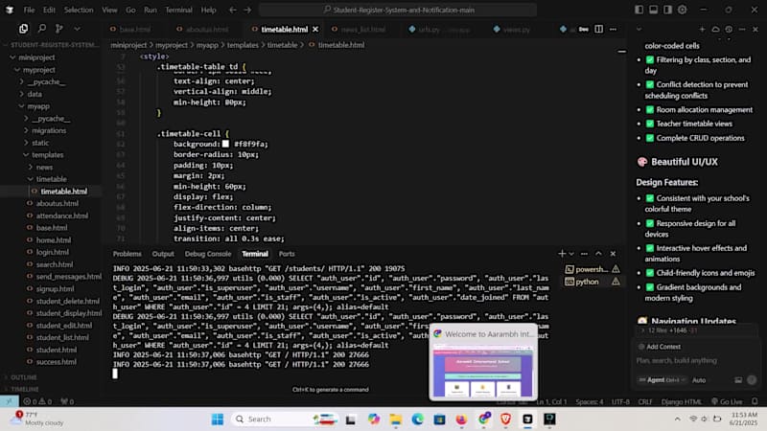Toggle the secondary sidebar layout icon
767x431 pixels.
[x=667, y=10]
